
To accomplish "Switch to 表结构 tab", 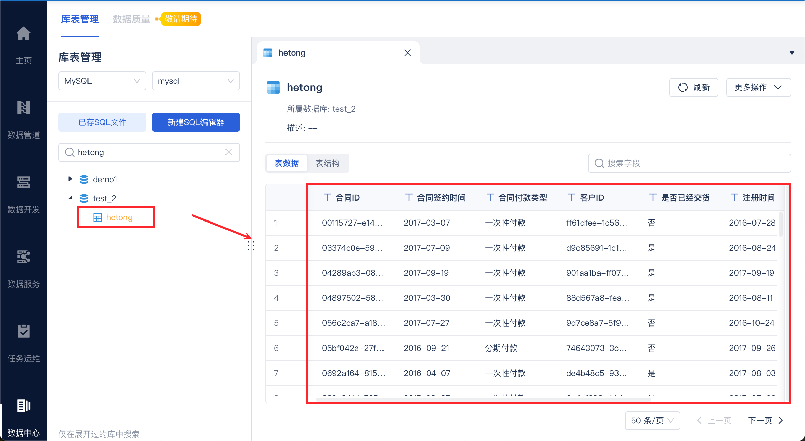I will point(327,163).
